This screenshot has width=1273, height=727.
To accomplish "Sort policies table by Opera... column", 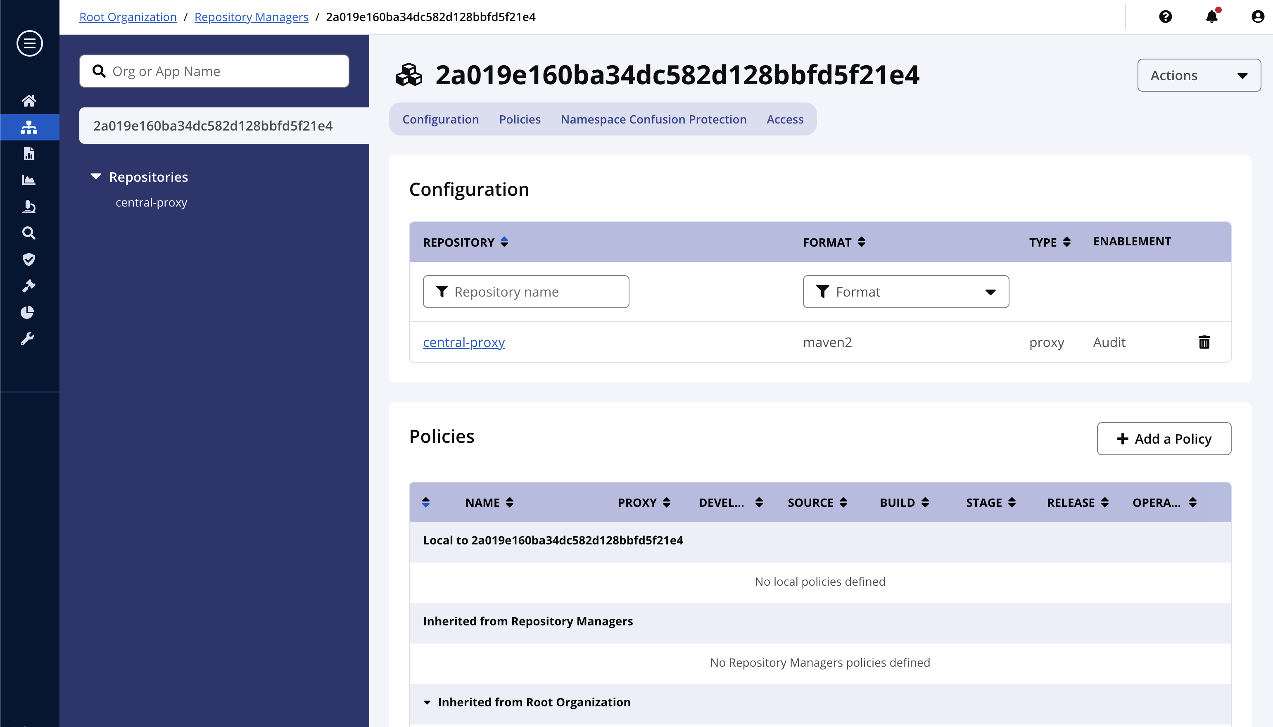I will [x=1165, y=502].
